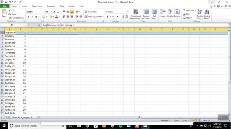The width and height of the screenshot is (231, 129).
Task: Open the font name dropdown Calibri
Action: pyautogui.click(x=44, y=12)
